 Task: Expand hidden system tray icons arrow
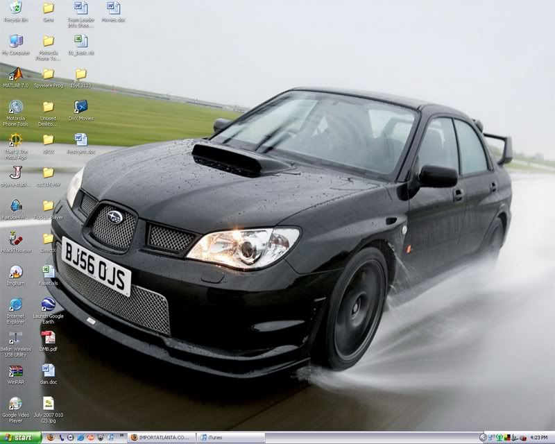483,438
